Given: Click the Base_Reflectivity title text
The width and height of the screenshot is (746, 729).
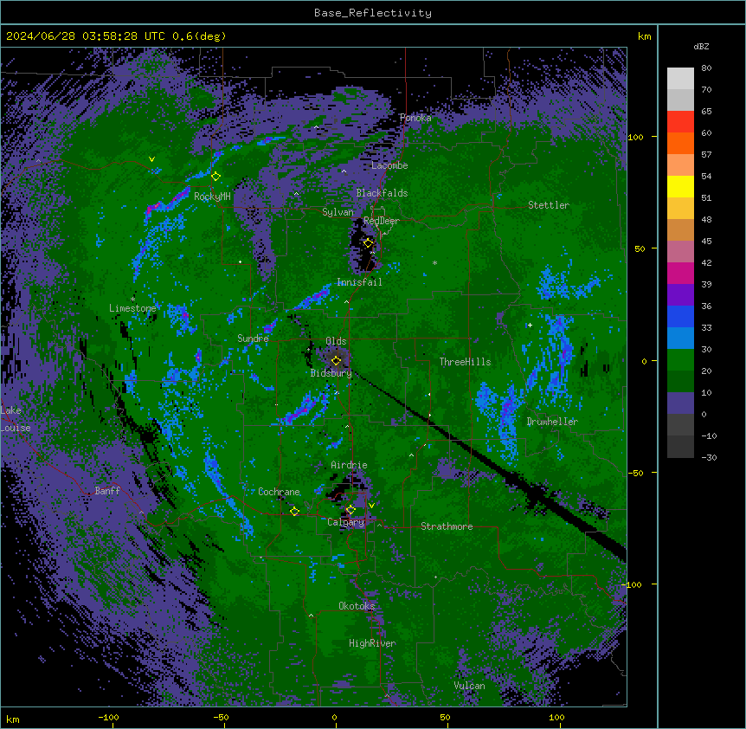Looking at the screenshot, I should point(373,13).
